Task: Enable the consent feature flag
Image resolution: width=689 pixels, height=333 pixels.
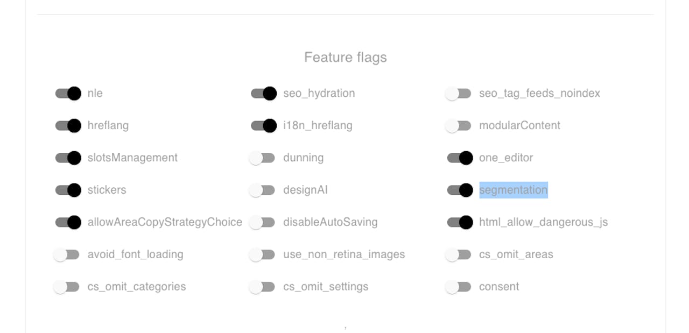Action: (459, 287)
